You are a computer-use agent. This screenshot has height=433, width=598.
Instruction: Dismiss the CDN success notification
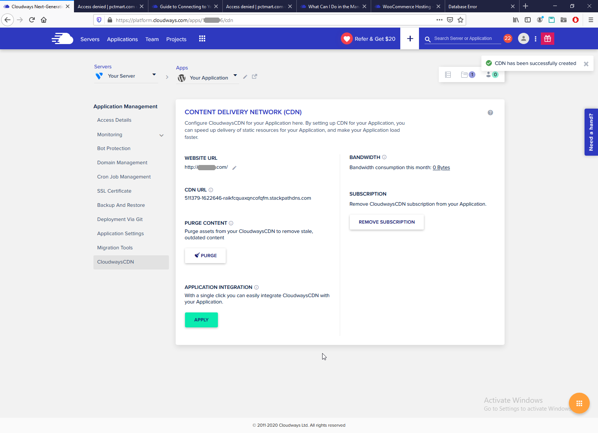click(586, 64)
